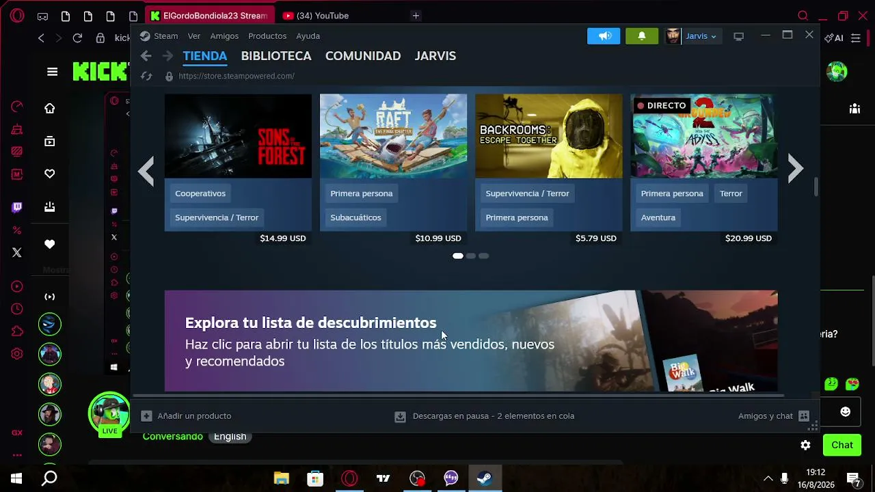Viewport: 875px width, 492px height.
Task: Go back in Steam navigation
Action: pos(146,56)
